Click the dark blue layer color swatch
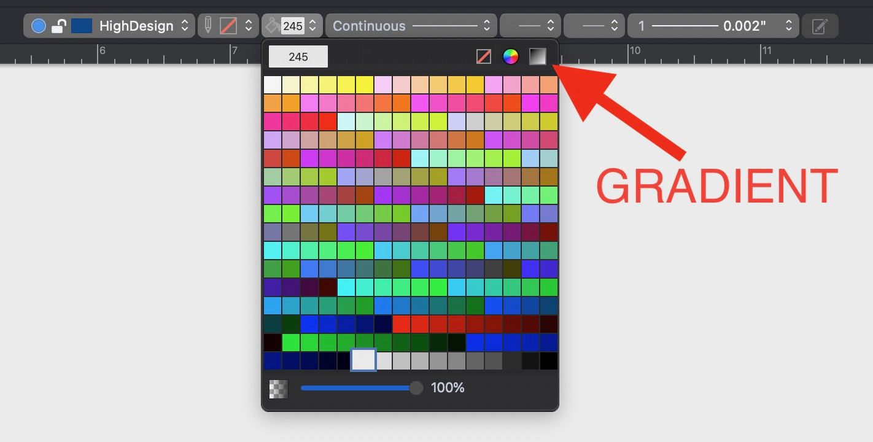Viewport: 873px width, 442px height. [x=82, y=26]
